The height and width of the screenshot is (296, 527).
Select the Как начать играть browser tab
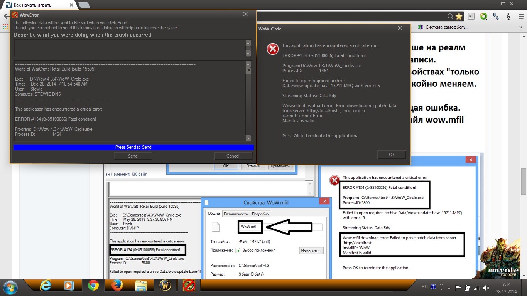(x=39, y=5)
